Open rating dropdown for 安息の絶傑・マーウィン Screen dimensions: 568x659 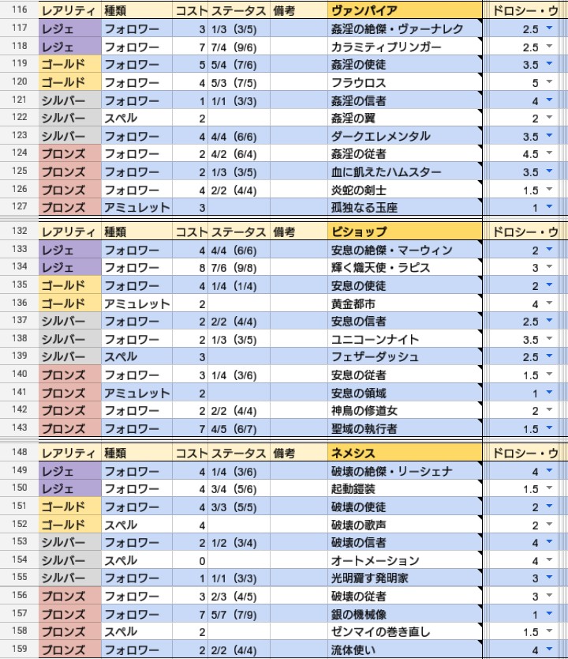[549, 250]
